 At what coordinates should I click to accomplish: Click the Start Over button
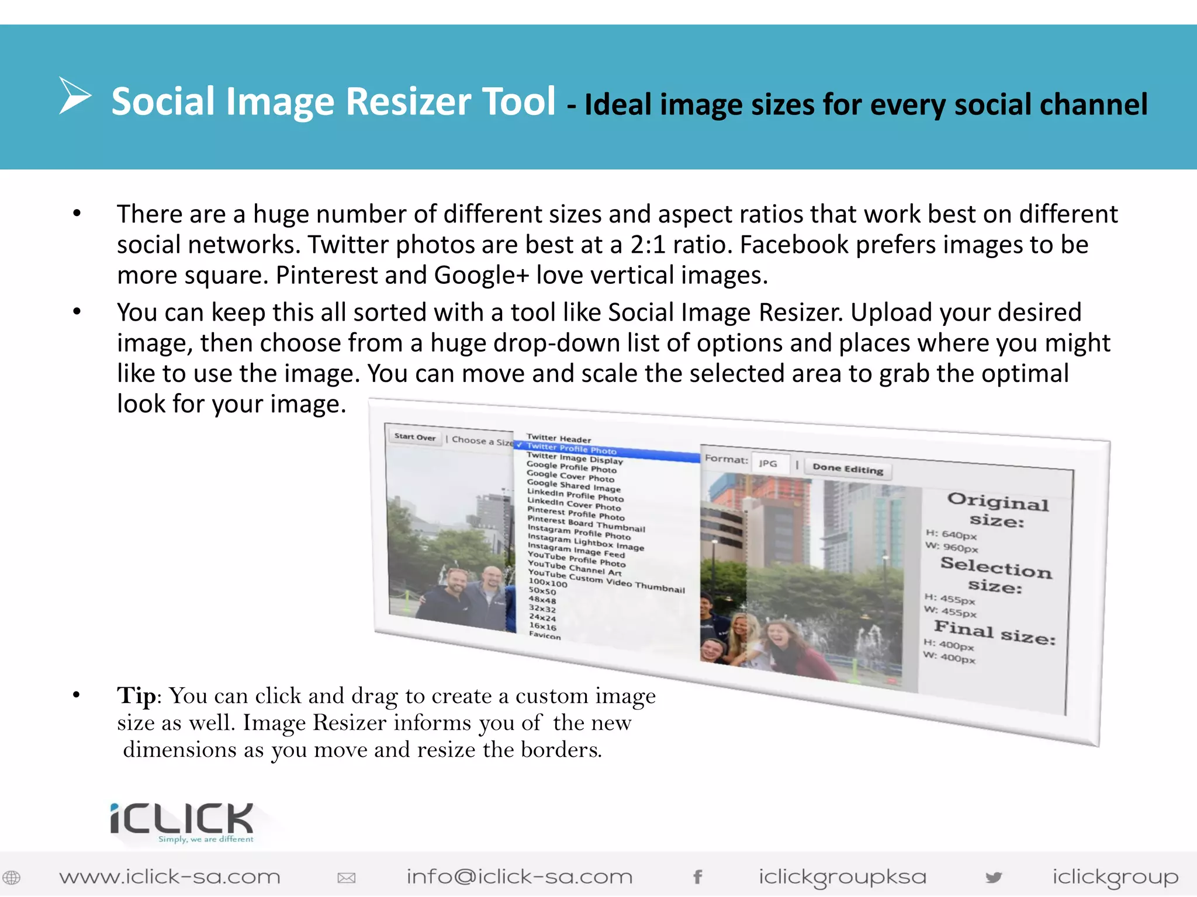pyautogui.click(x=415, y=437)
